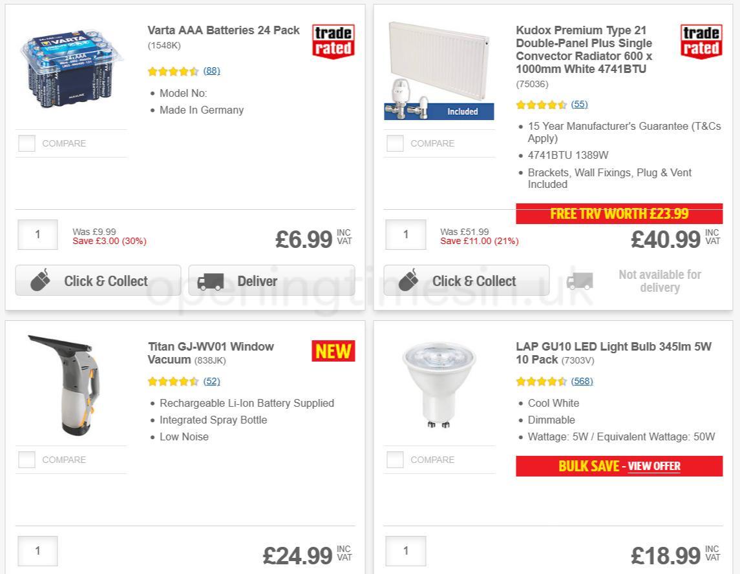Open VIEW OFFER on the bulk save banner
The image size is (740, 574).
pos(653,466)
